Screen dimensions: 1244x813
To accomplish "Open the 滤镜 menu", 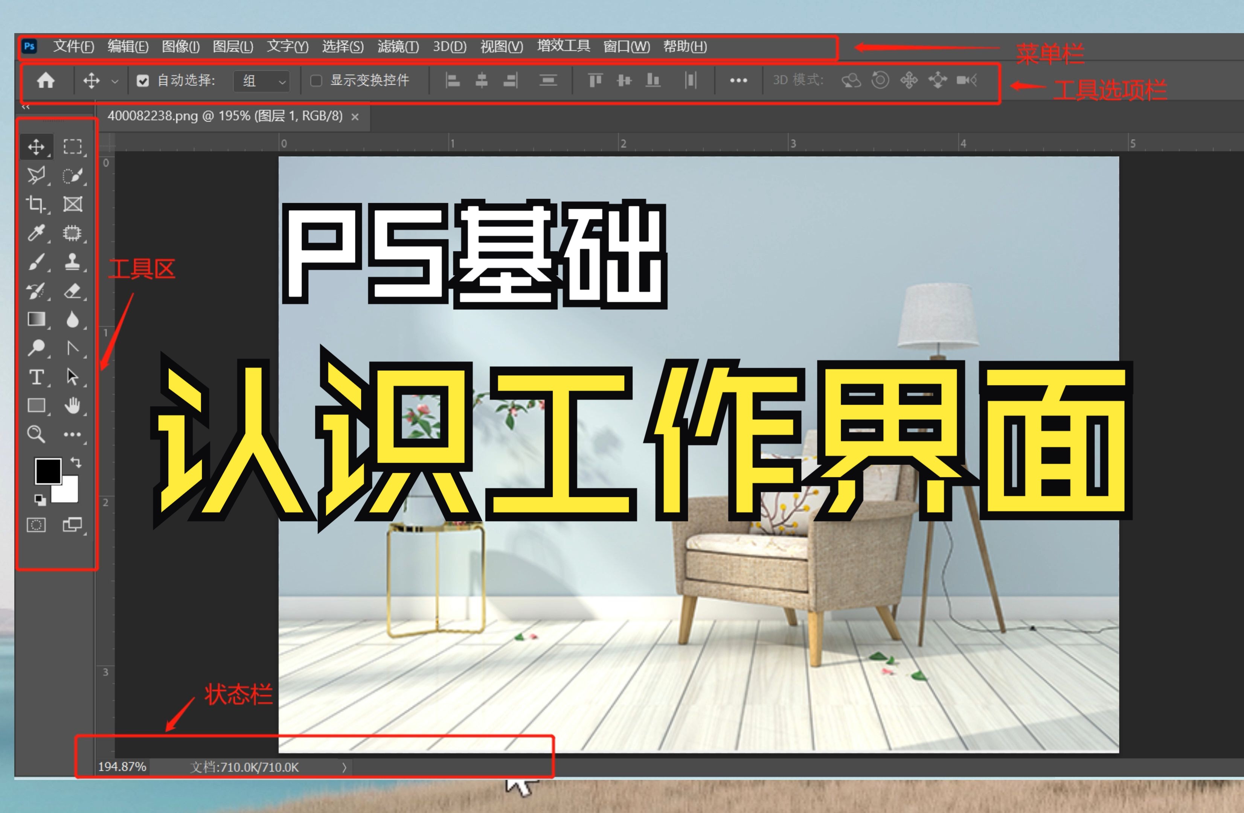I will tap(397, 47).
